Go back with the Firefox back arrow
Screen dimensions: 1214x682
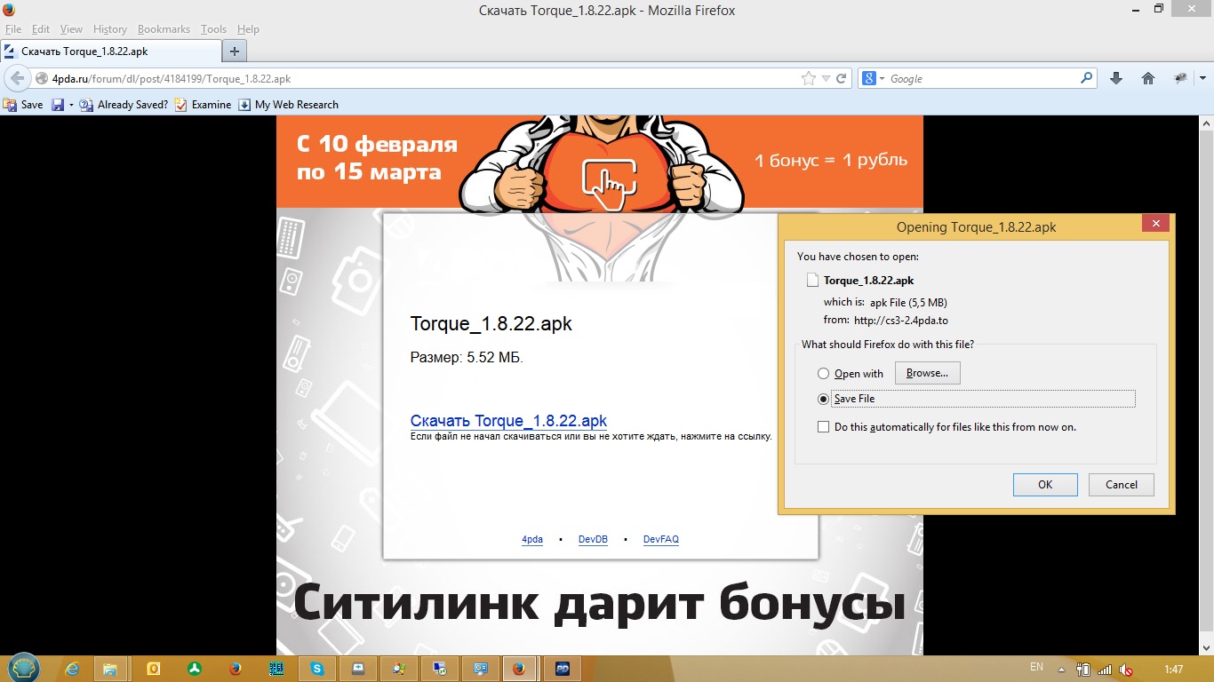(x=17, y=78)
